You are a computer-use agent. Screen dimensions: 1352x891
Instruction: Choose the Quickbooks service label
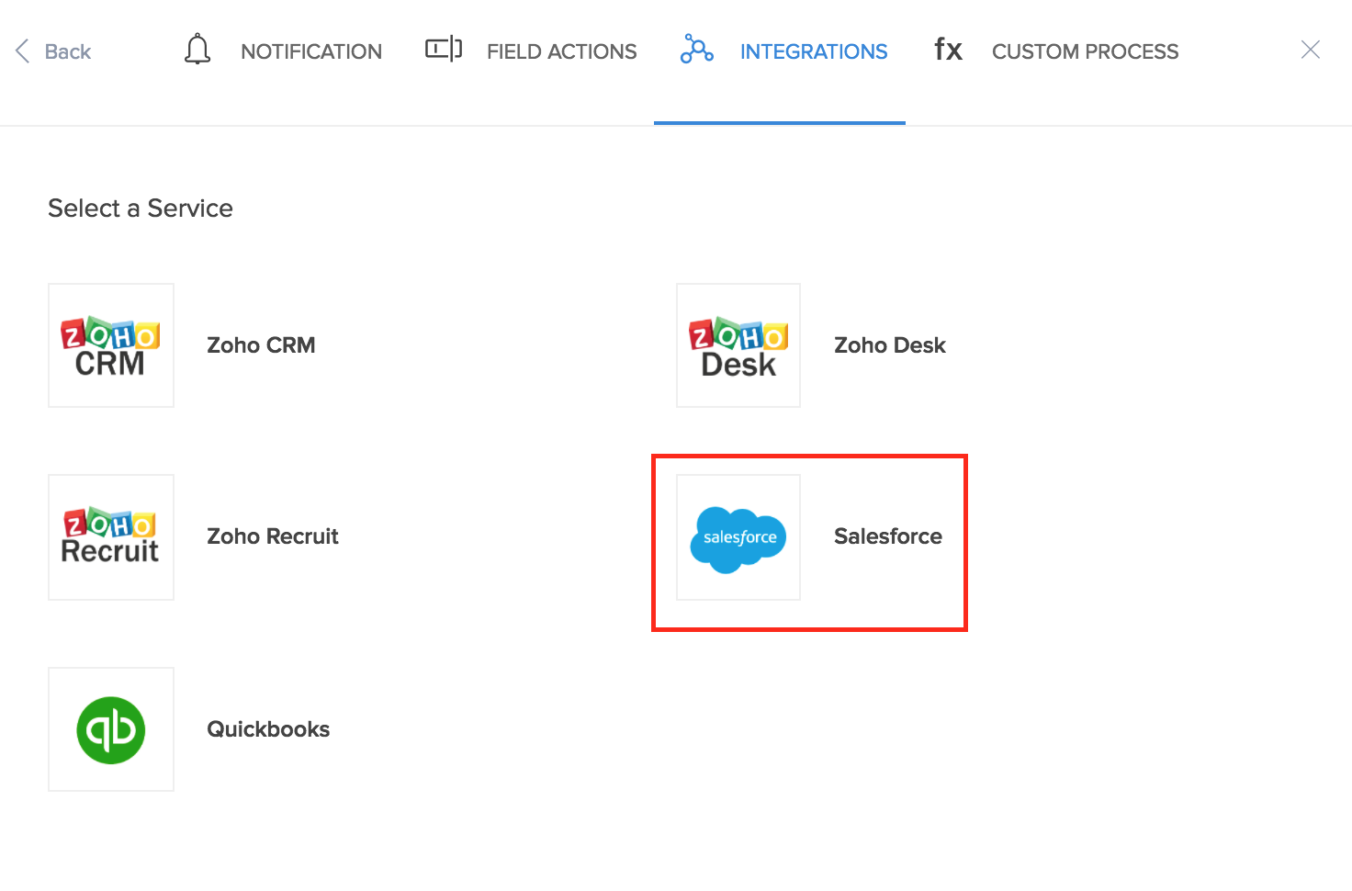268,729
